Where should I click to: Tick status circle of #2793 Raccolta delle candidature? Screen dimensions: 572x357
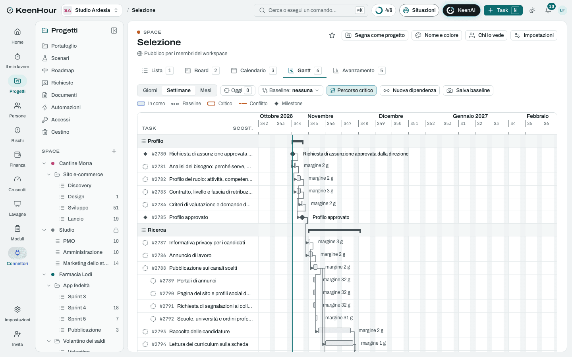tap(145, 332)
